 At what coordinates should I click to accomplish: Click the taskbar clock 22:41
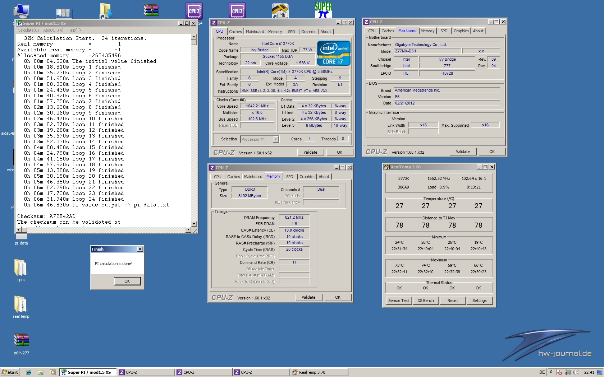589,372
